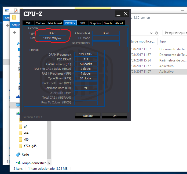
Task: Click Rede in the navigation pane
Action: (25, 154)
